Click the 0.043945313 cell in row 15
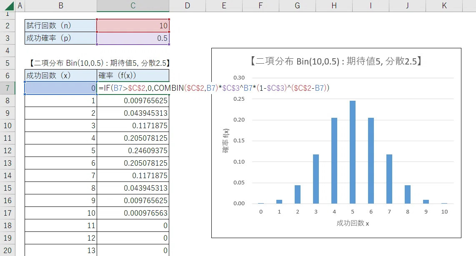 (133, 188)
